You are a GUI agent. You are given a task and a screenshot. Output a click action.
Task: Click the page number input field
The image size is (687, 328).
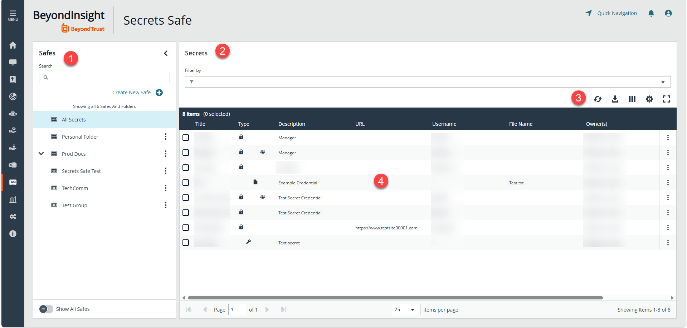(x=237, y=309)
